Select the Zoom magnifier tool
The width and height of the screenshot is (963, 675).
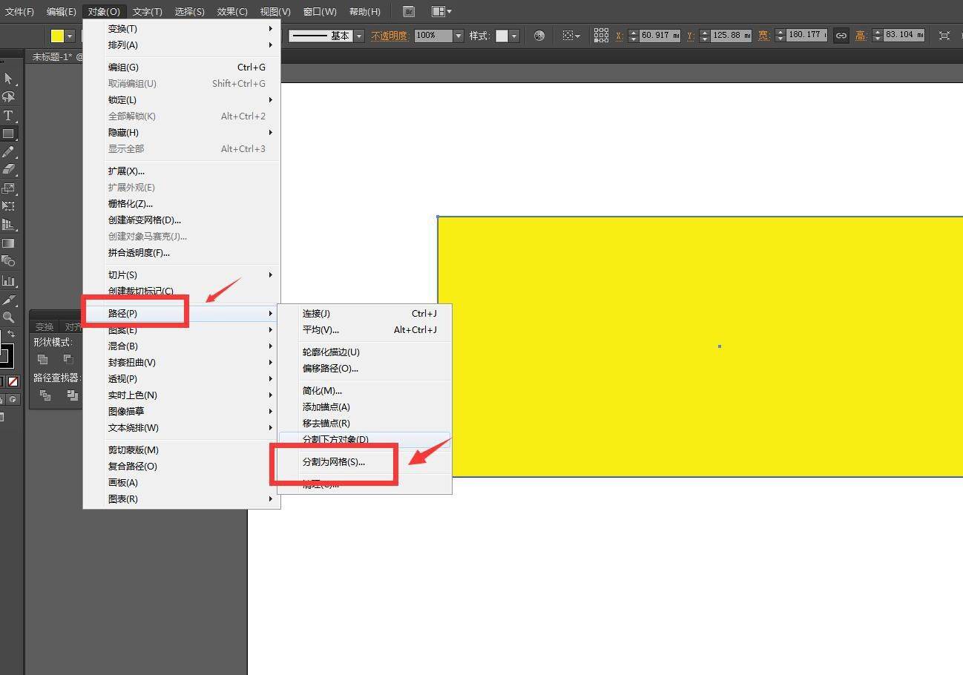8,317
